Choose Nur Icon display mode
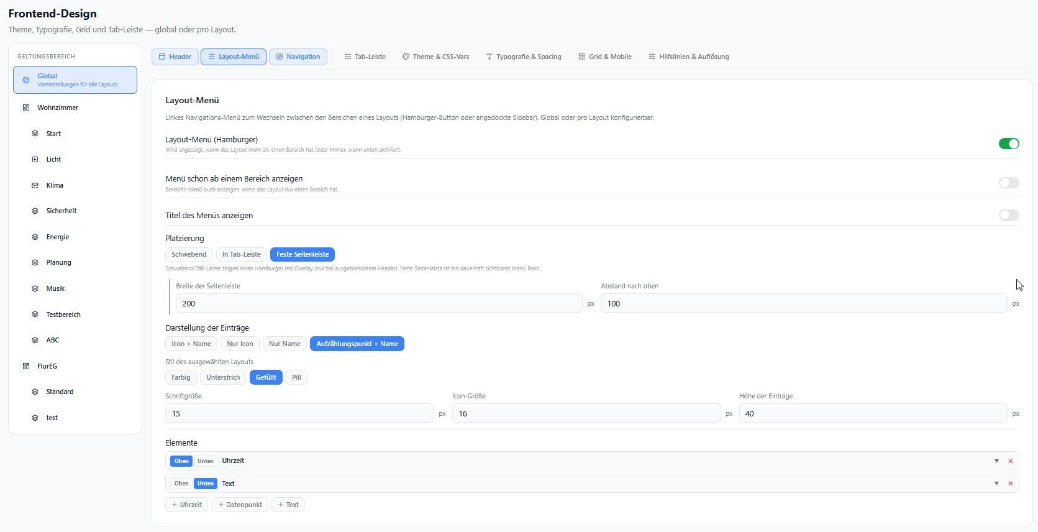 240,344
